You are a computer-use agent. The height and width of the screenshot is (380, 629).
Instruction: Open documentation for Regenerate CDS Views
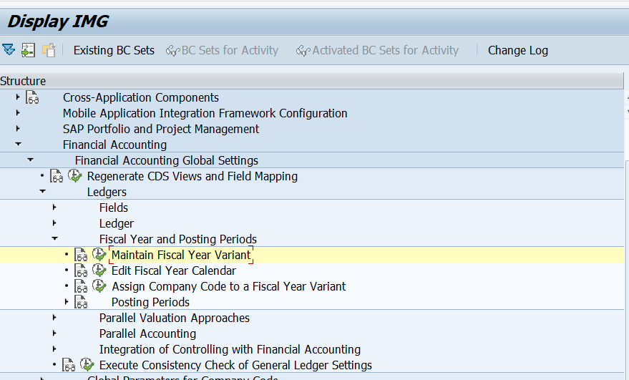[57, 176]
